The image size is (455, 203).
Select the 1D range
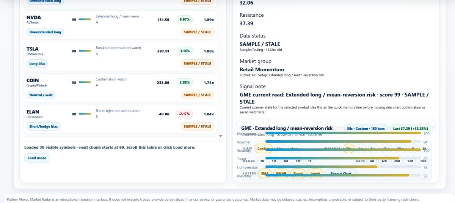(x=262, y=161)
